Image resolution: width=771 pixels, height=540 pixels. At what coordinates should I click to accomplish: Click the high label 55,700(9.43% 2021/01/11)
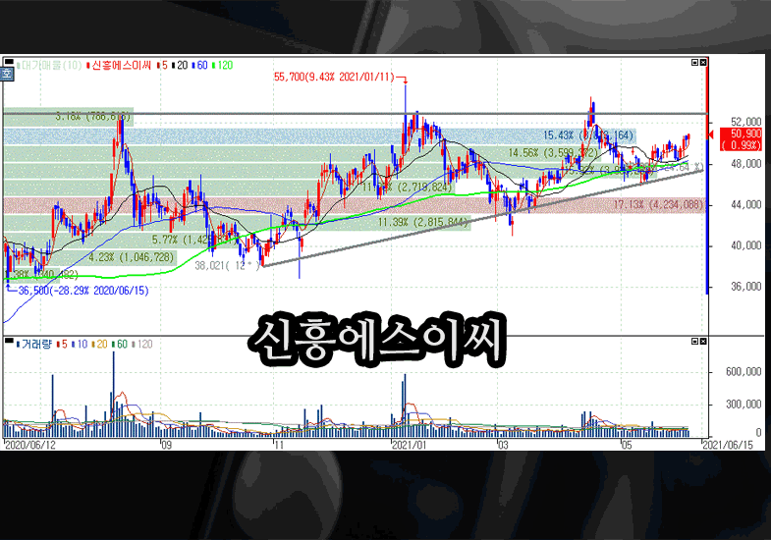click(x=334, y=78)
